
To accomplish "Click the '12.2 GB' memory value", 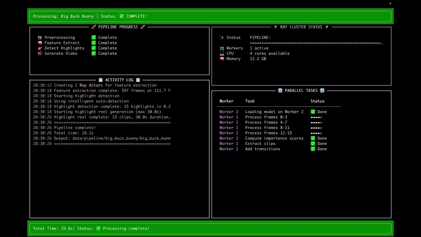I will pos(258,59).
